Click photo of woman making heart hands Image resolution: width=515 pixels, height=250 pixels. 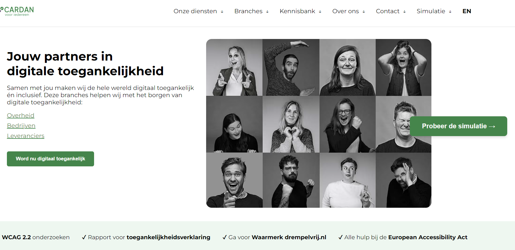click(x=291, y=124)
